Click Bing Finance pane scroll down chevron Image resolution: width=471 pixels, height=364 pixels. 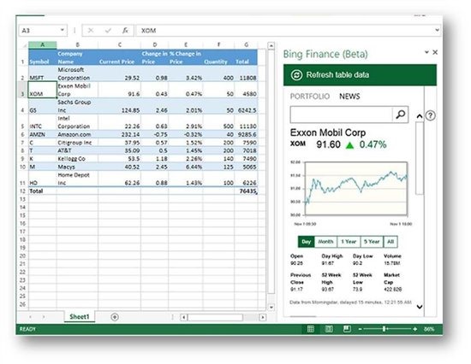coord(420,307)
